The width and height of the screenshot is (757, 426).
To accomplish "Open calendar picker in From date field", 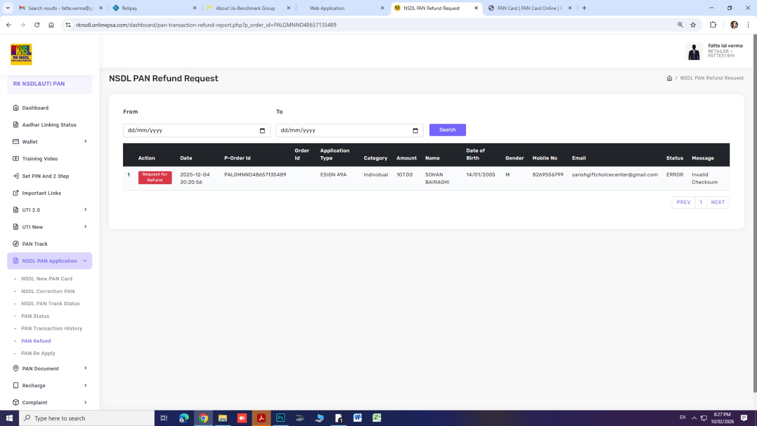I will point(262,131).
